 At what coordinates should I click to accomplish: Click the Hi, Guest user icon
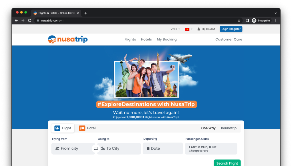(199, 29)
